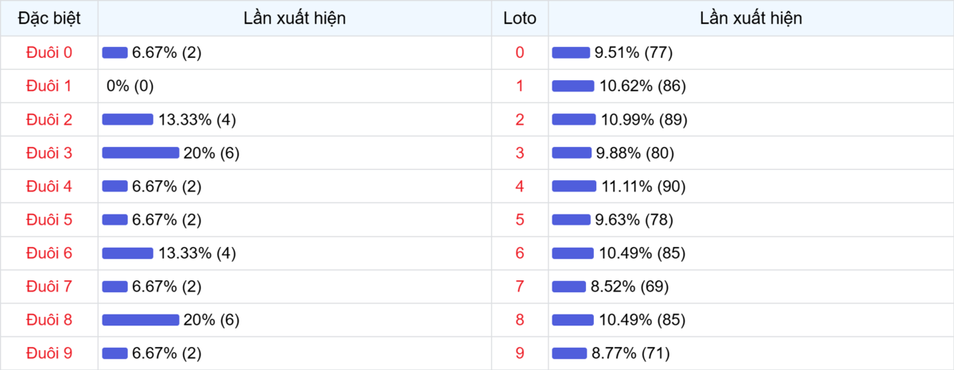
Task: Click the Loto column header
Action: (520, 18)
